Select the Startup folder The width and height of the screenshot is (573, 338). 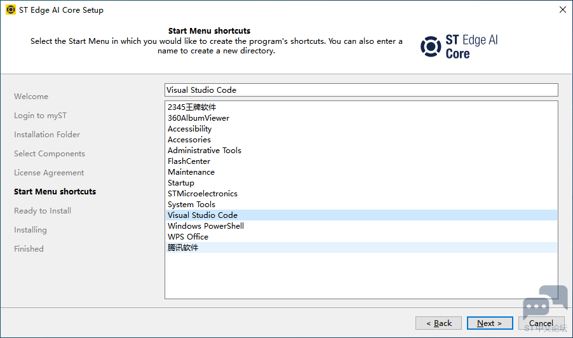pos(361,183)
